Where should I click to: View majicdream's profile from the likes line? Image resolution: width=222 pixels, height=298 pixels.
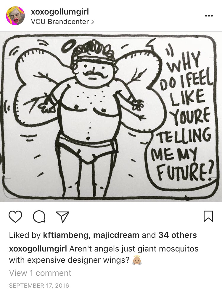(x=116, y=235)
